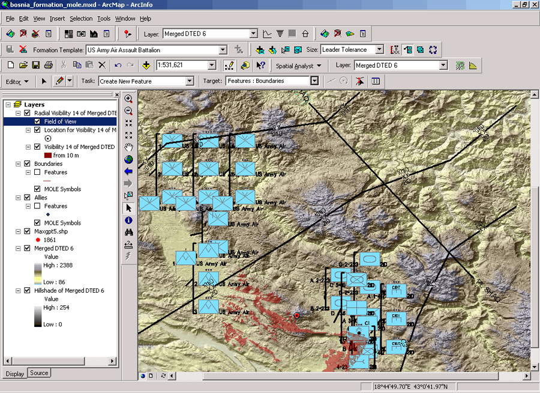Open the Formation Template dropdown
Image resolution: width=540 pixels, height=393 pixels.
223,50
